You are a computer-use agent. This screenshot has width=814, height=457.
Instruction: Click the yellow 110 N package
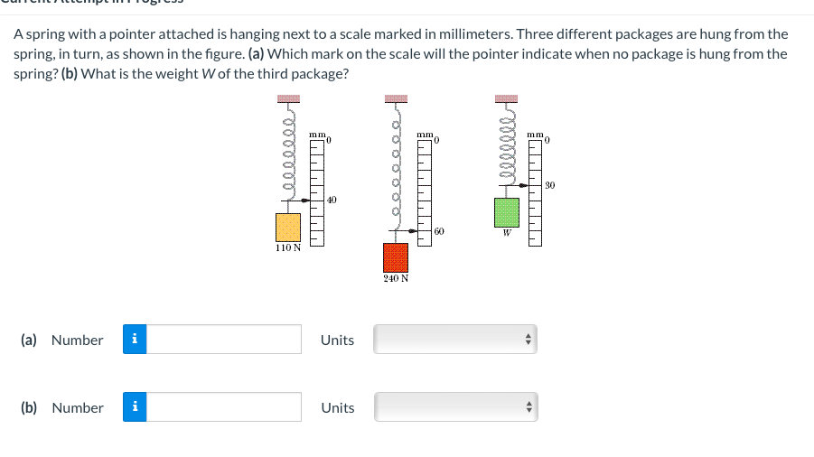click(288, 228)
